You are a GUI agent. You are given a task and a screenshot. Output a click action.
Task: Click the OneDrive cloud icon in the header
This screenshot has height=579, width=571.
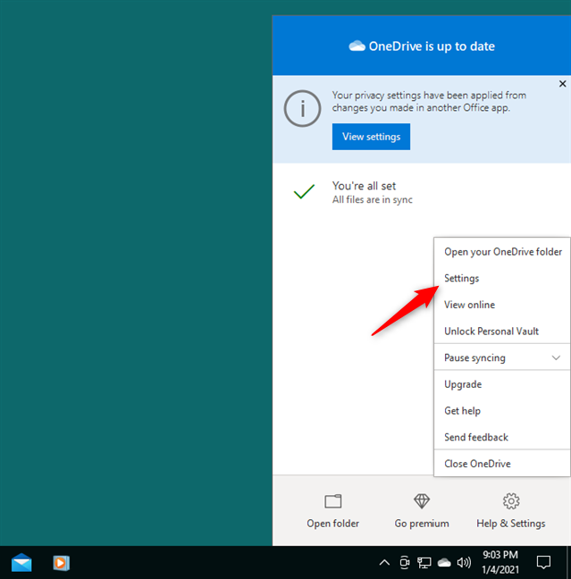tap(357, 46)
